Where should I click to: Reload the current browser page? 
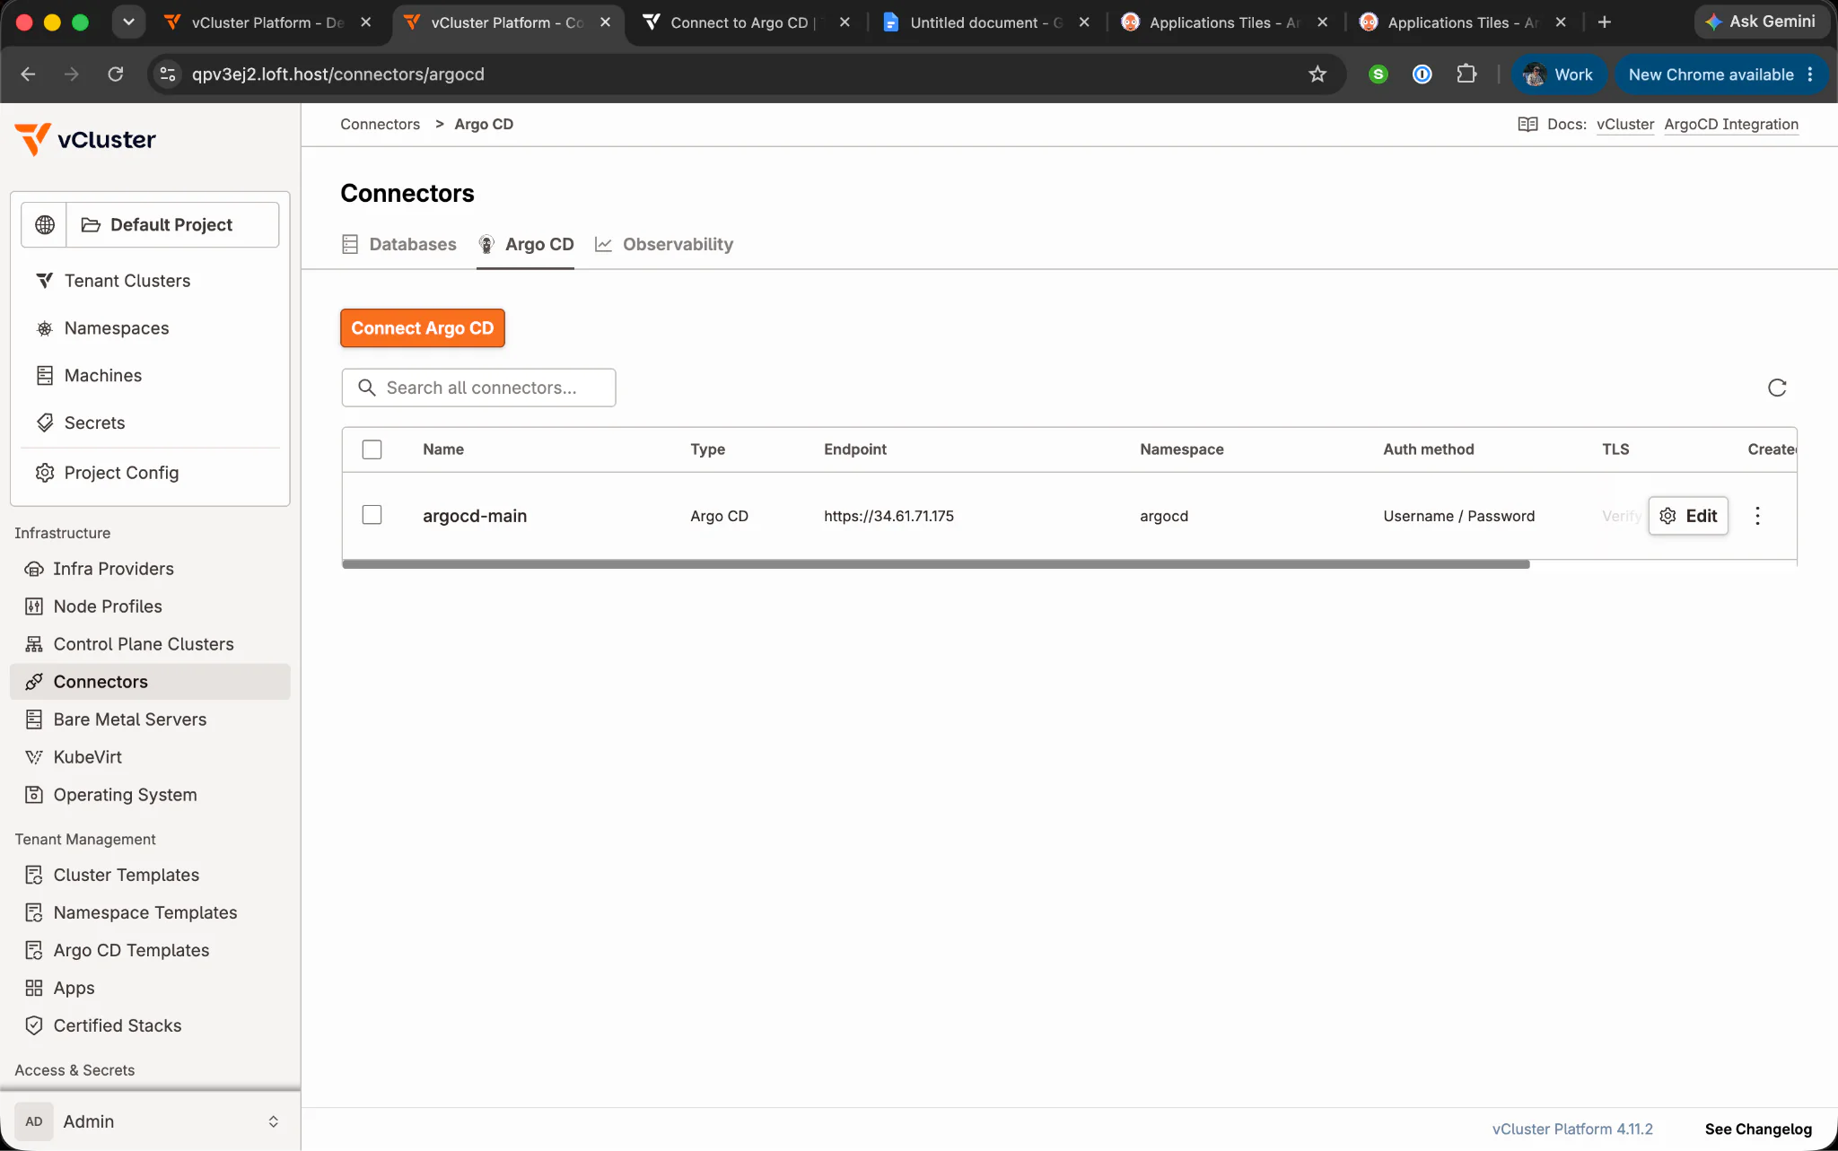(x=116, y=74)
